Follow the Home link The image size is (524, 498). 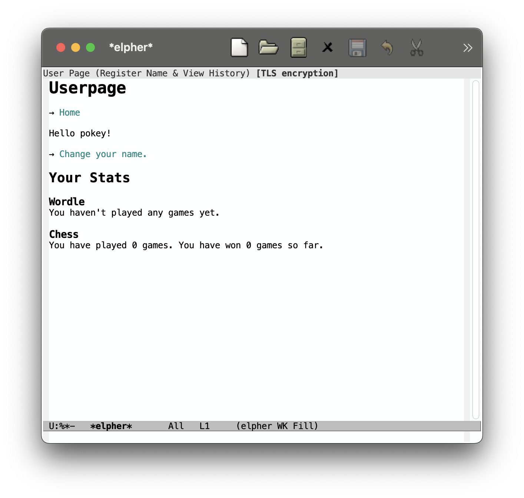[70, 113]
